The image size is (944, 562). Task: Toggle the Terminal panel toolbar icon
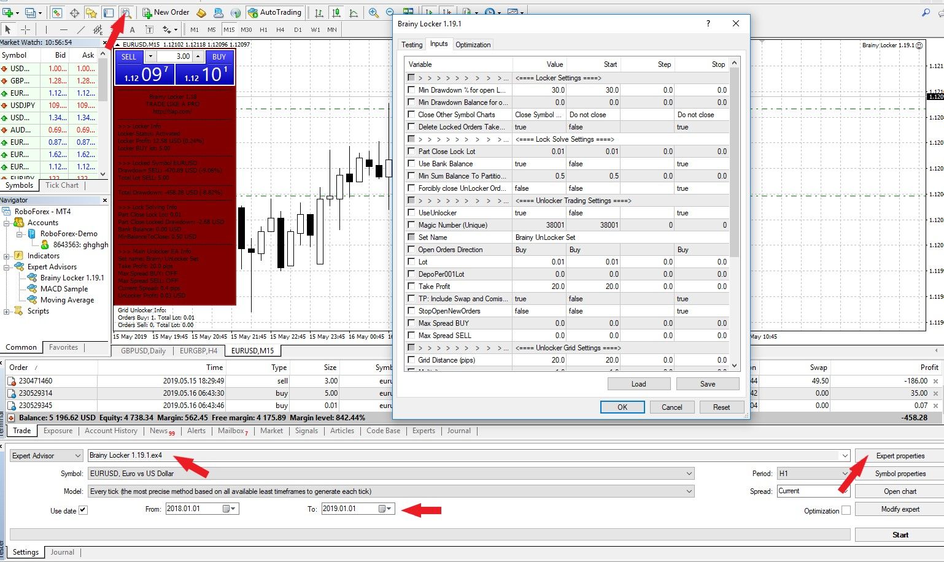coord(109,12)
